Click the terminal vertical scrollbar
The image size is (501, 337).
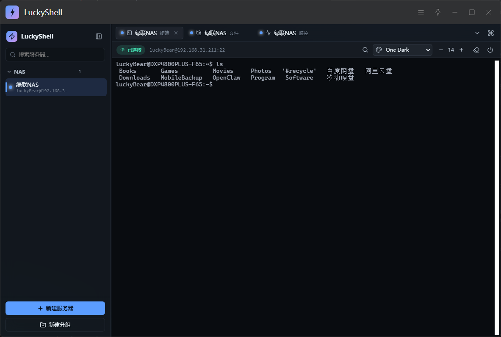click(496, 197)
